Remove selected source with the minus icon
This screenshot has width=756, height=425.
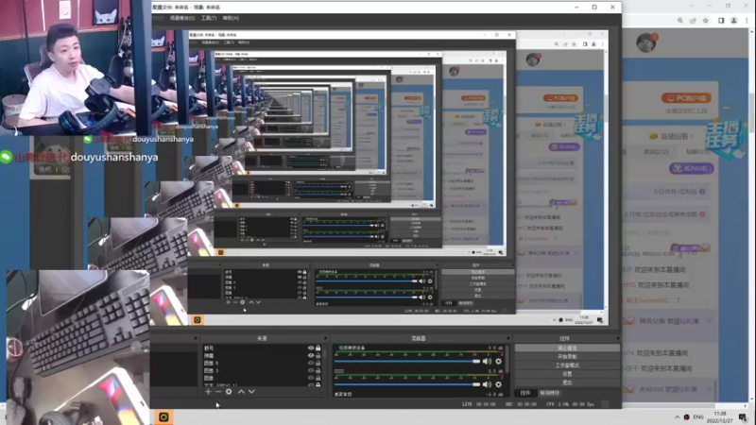point(218,392)
